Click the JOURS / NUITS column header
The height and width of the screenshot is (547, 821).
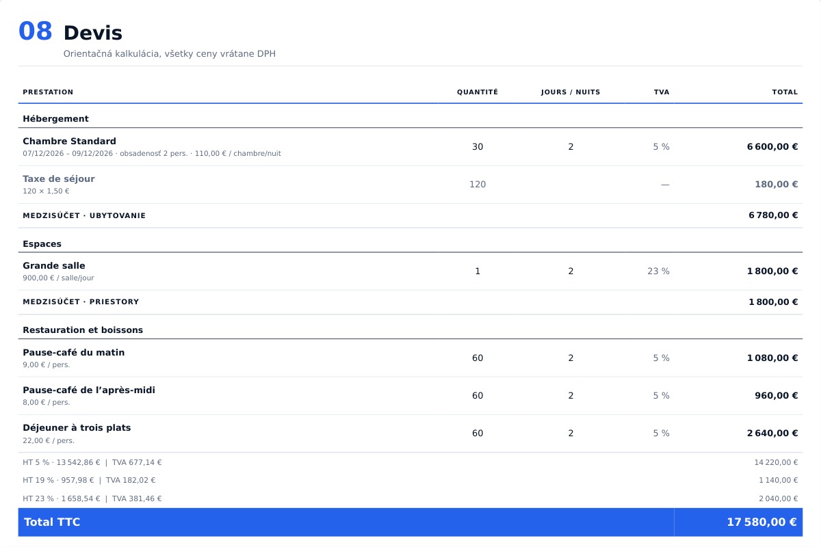coord(571,92)
